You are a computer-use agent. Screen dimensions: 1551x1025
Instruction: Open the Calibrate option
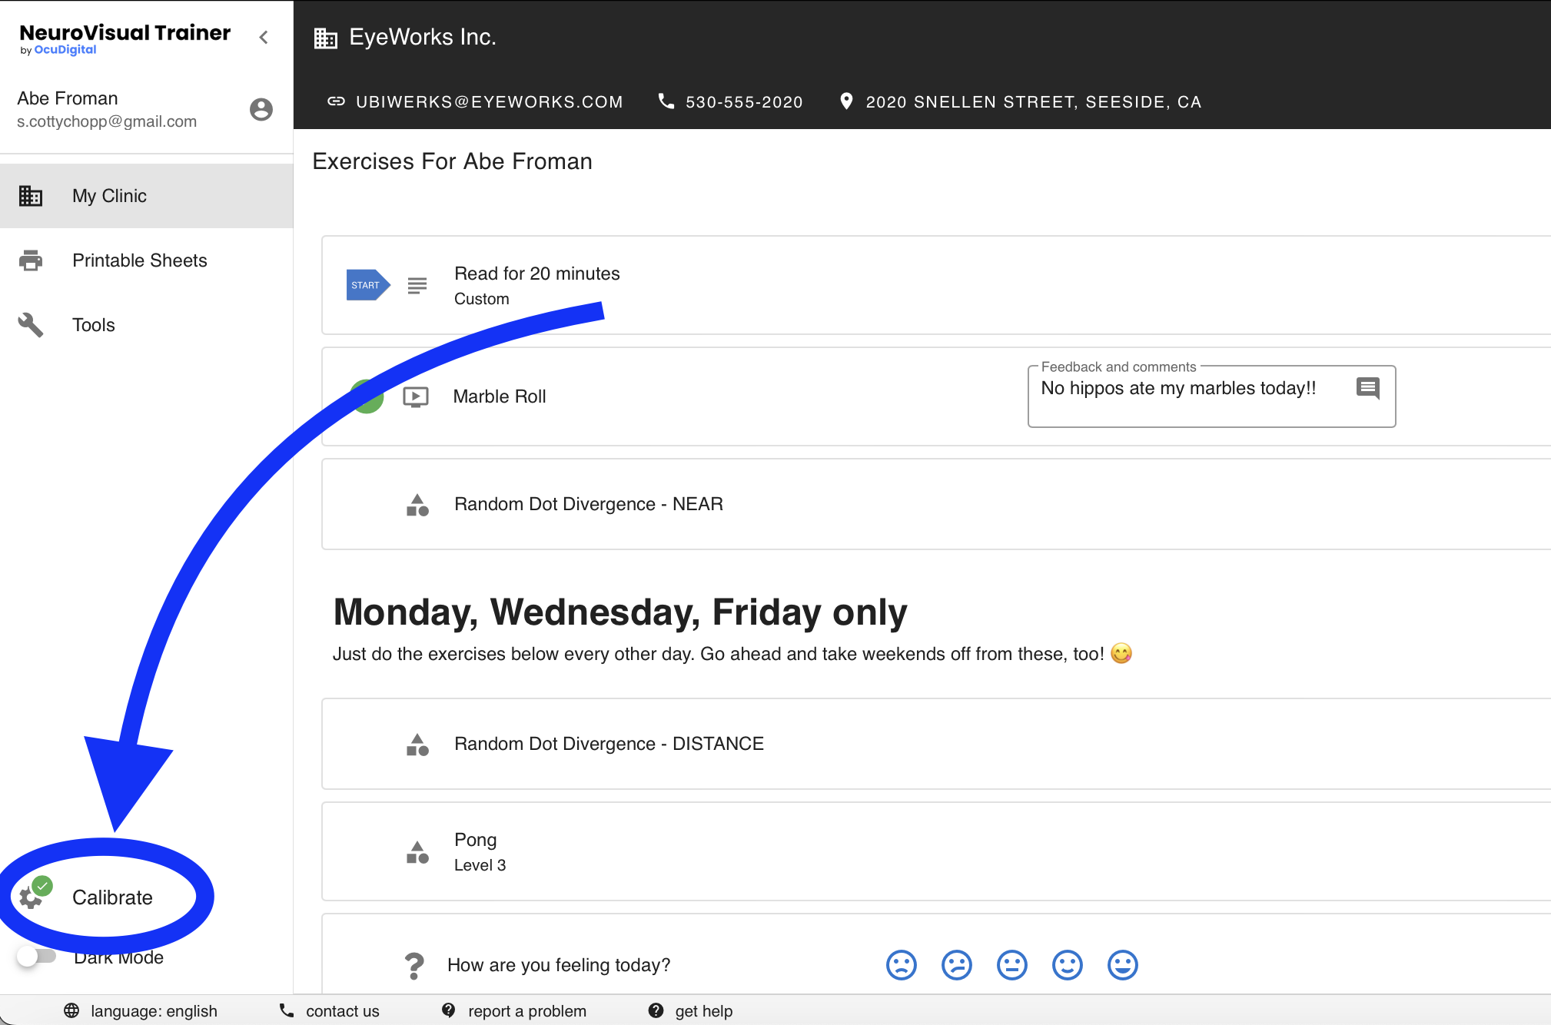pos(112,897)
